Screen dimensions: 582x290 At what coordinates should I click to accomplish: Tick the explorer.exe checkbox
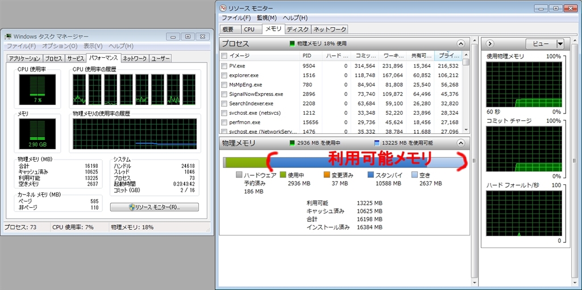[224, 75]
